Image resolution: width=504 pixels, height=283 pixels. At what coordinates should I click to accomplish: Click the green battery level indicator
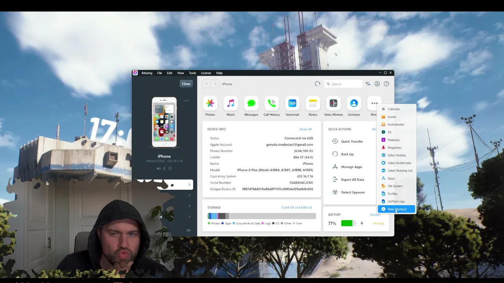click(x=347, y=223)
